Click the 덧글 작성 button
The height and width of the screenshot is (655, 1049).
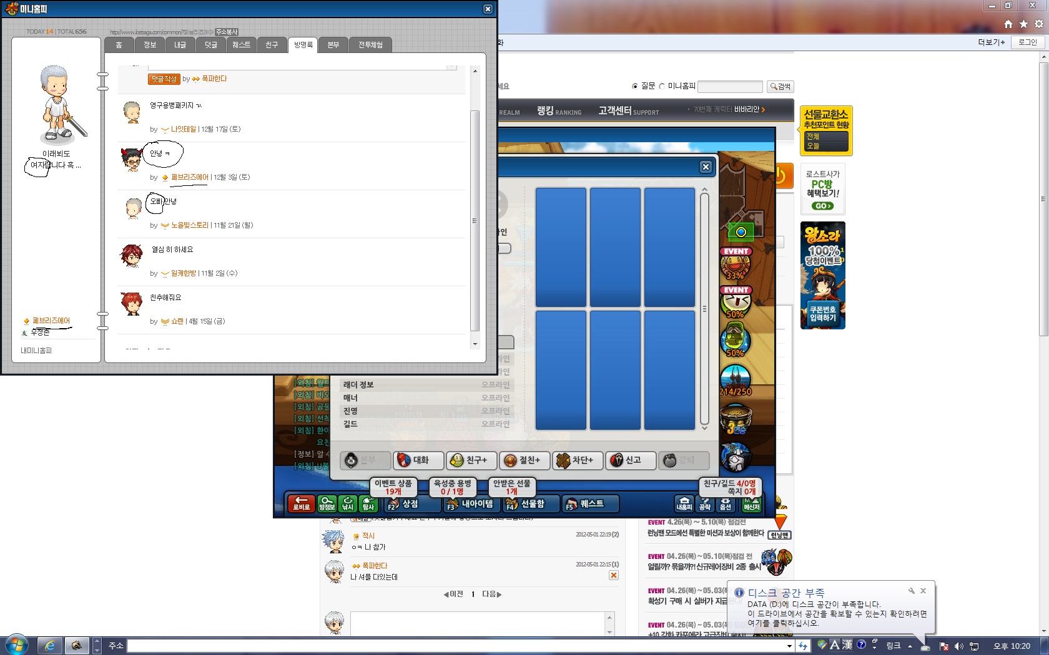pyautogui.click(x=164, y=79)
